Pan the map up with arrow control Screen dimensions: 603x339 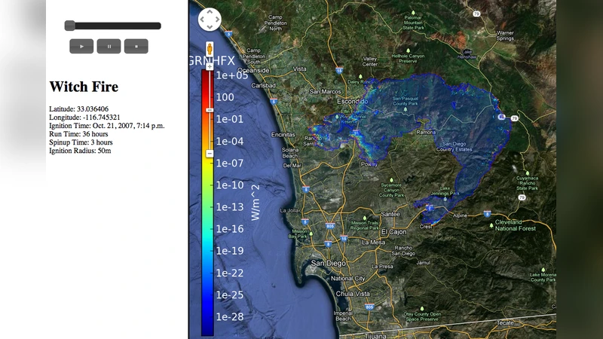[x=209, y=11]
